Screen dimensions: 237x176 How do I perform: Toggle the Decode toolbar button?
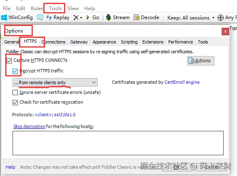(x=146, y=17)
